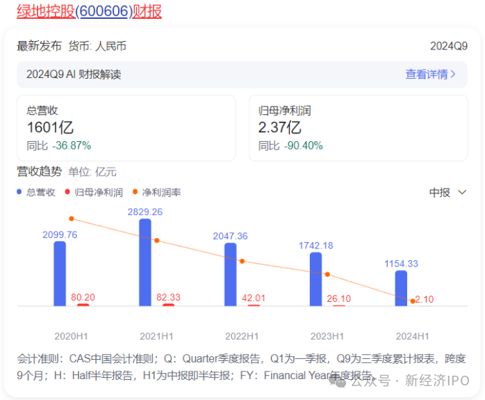This screenshot has width=485, height=400.
Task: Click the arrow next to 查看详情
Action: pyautogui.click(x=453, y=74)
